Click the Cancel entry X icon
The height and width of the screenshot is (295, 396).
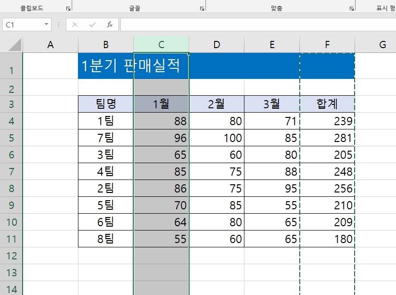pos(75,25)
